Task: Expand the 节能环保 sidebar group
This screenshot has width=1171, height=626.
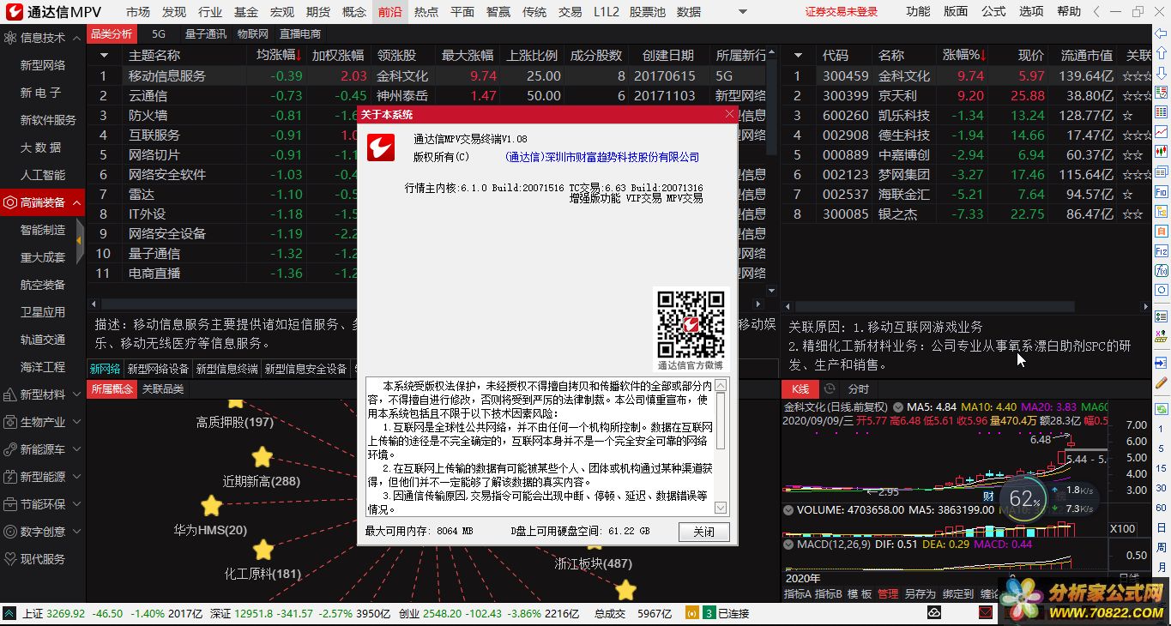Action: [x=75, y=504]
